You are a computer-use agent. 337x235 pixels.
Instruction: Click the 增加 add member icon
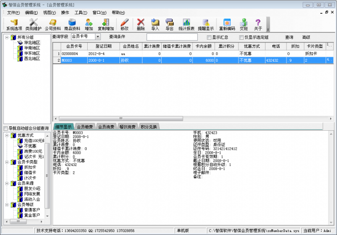89,24
